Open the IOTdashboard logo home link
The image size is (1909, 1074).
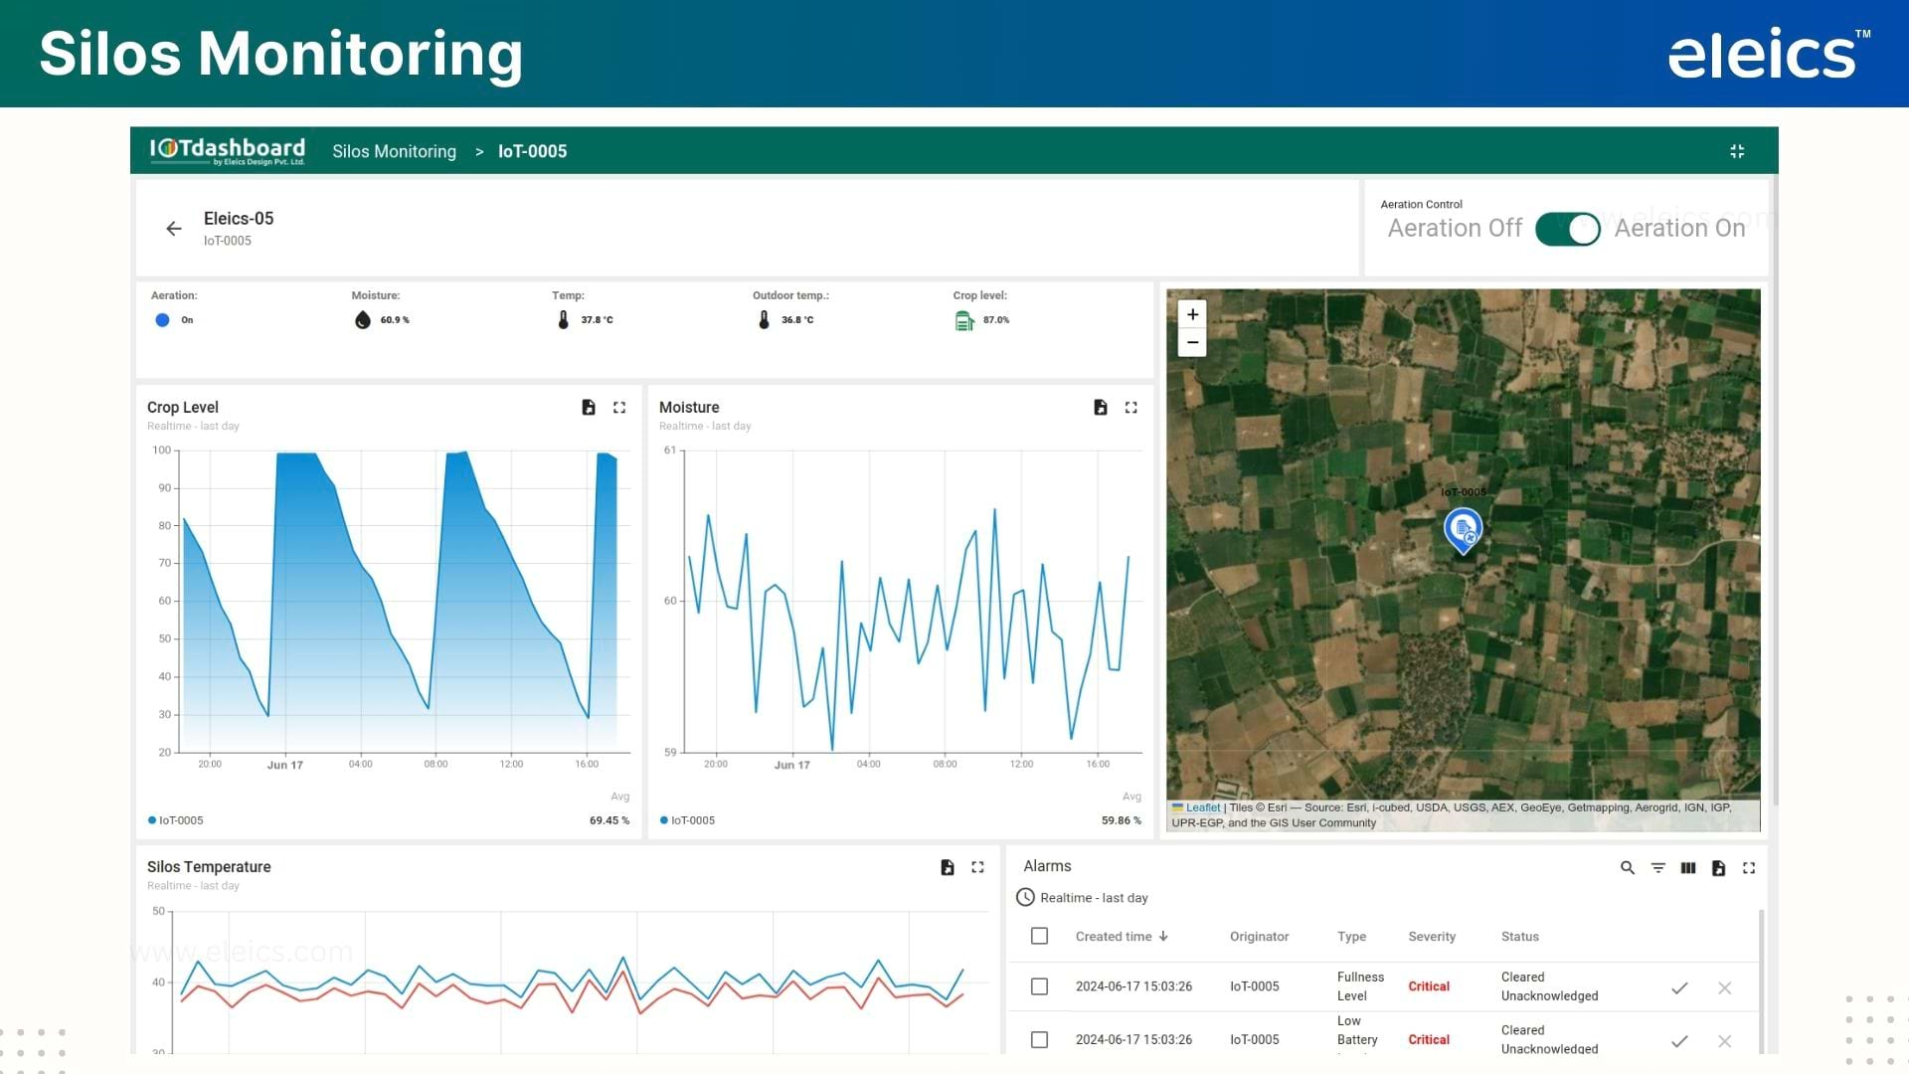(228, 151)
